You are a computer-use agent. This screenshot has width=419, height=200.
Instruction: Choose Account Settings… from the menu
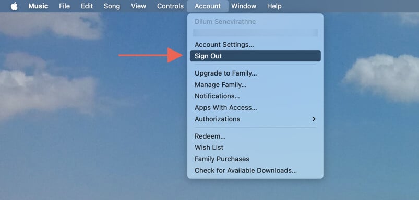[x=255, y=45]
